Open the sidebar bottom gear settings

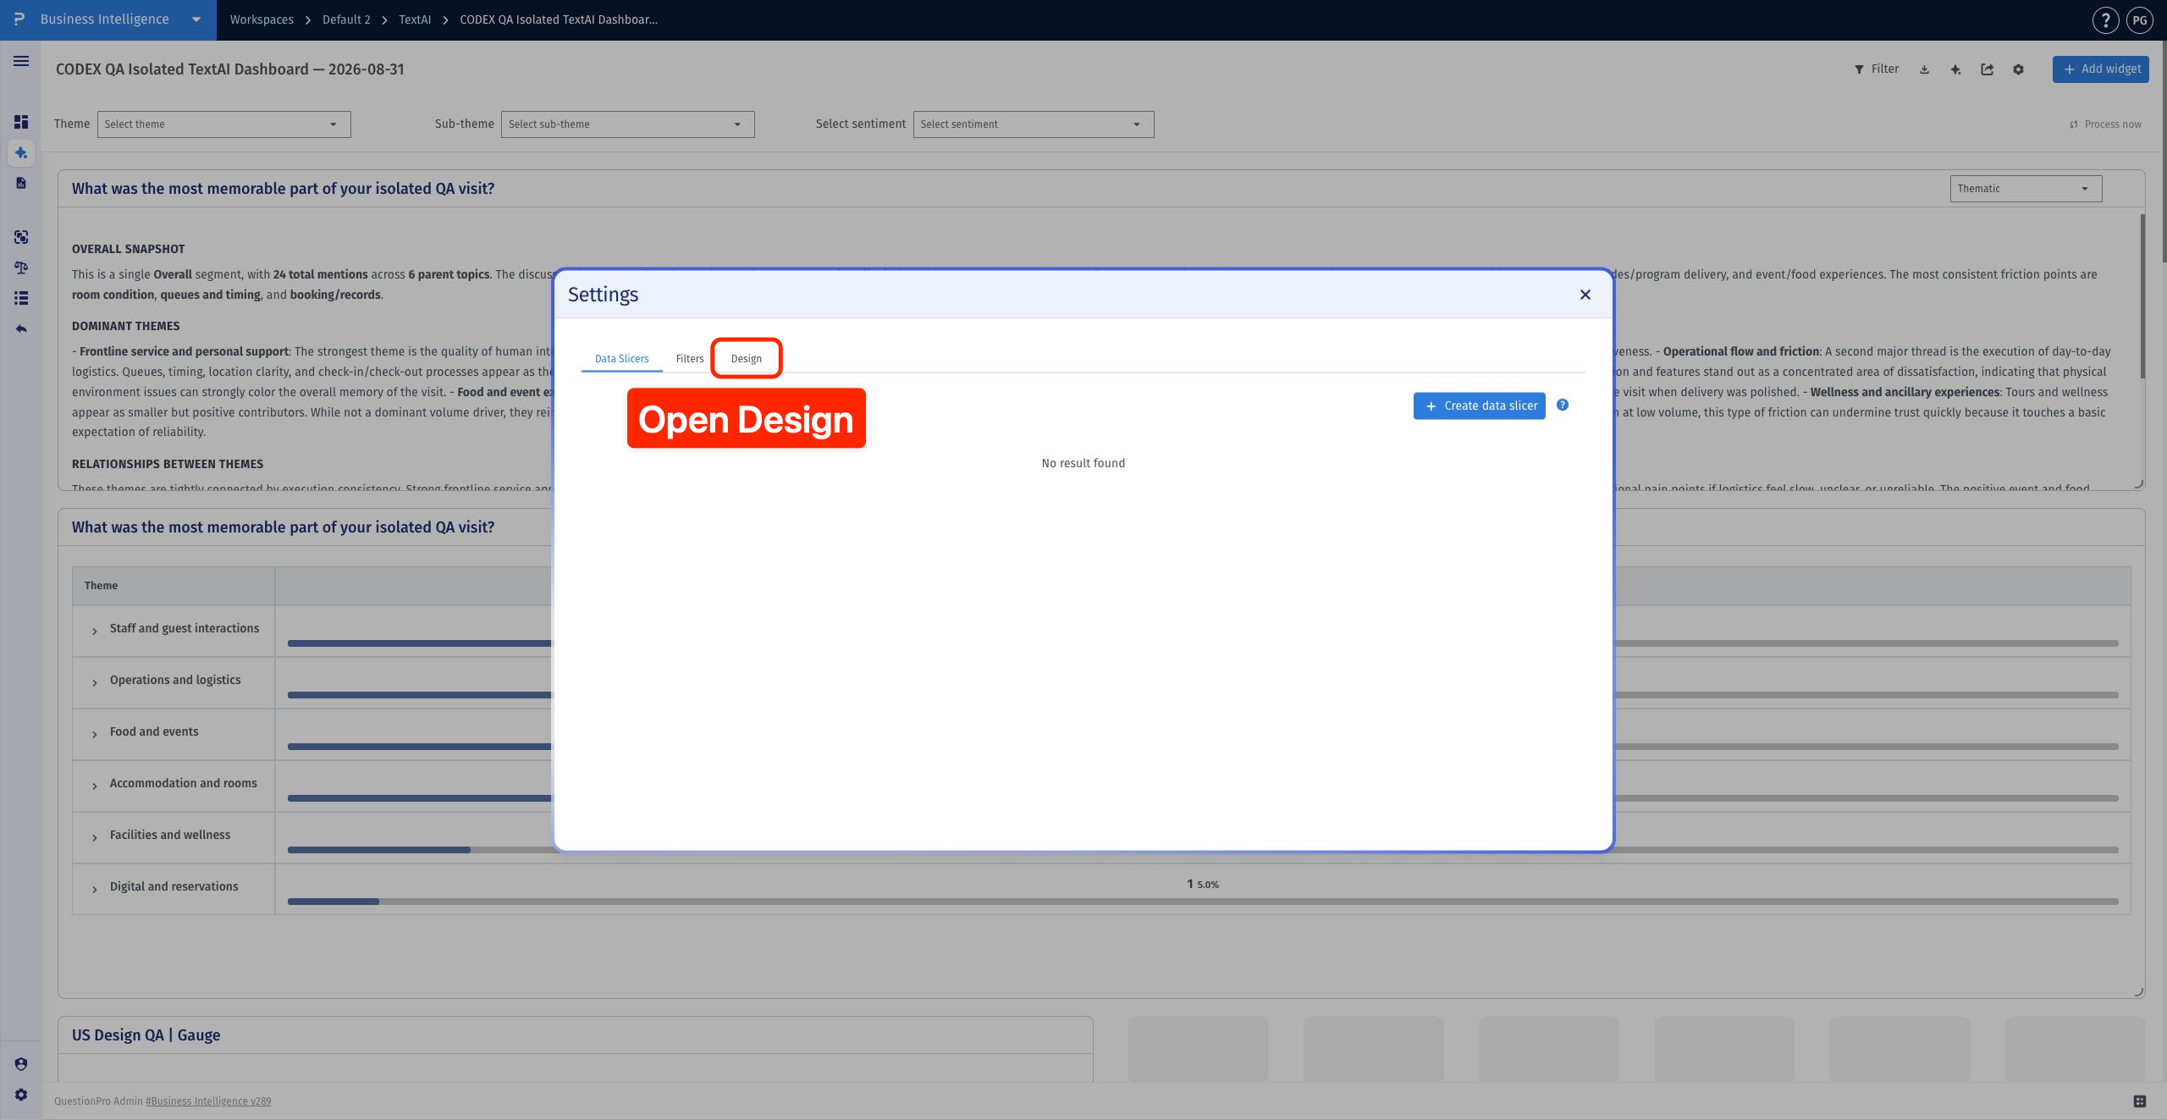pyautogui.click(x=21, y=1095)
